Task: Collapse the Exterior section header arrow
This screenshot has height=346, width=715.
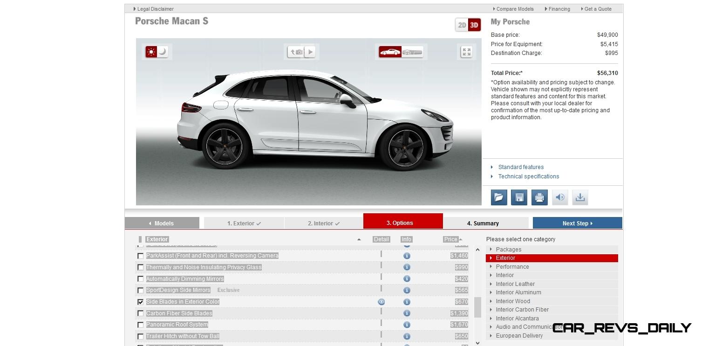Action: point(359,239)
